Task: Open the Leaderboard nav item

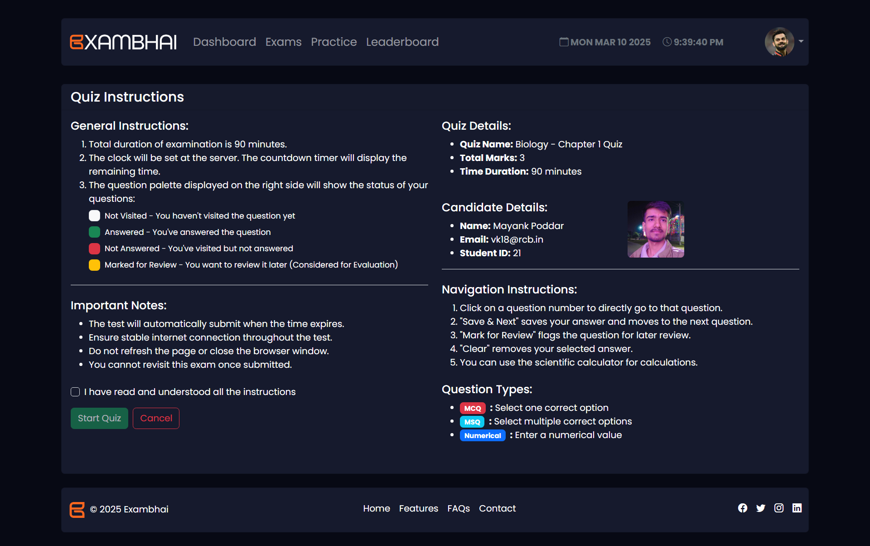Action: tap(402, 42)
